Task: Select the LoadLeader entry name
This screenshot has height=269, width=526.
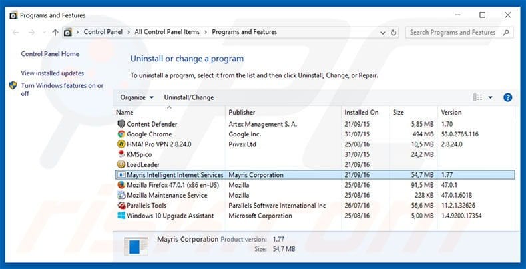Action: [x=143, y=164]
